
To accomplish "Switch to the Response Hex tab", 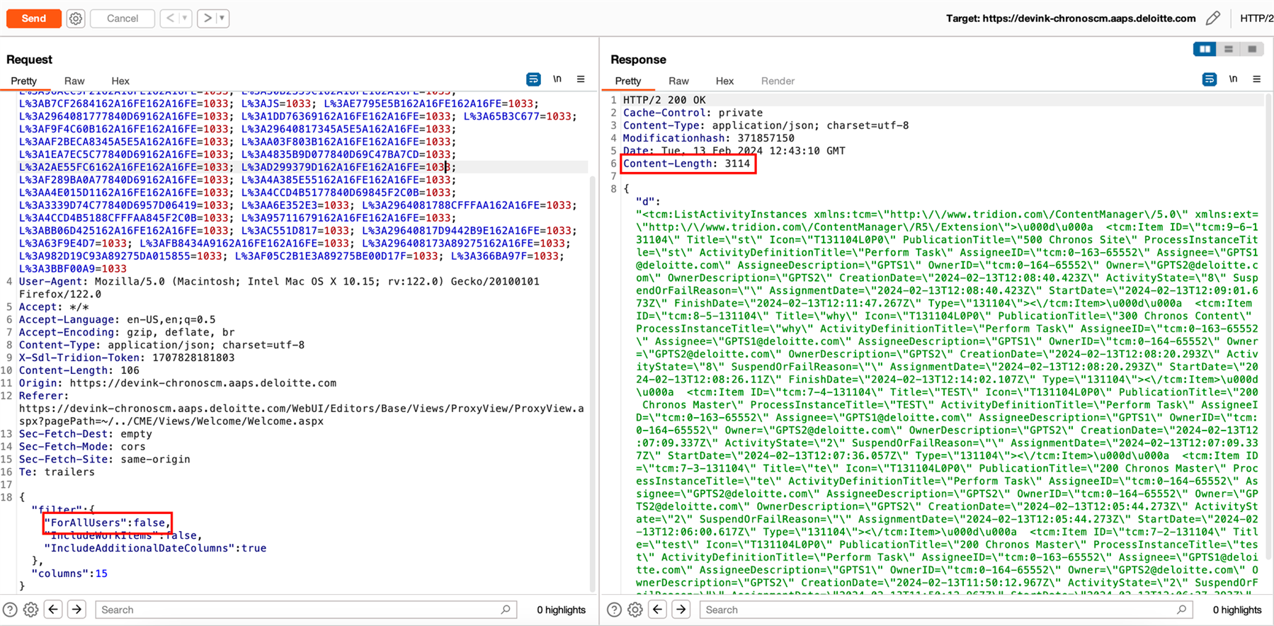I will (x=724, y=81).
